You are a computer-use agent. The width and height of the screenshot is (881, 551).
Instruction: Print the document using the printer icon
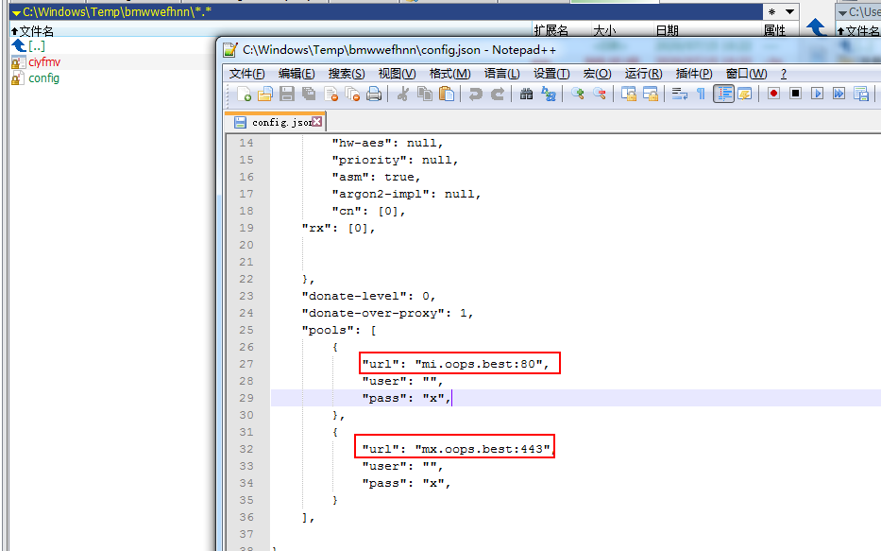pos(374,94)
